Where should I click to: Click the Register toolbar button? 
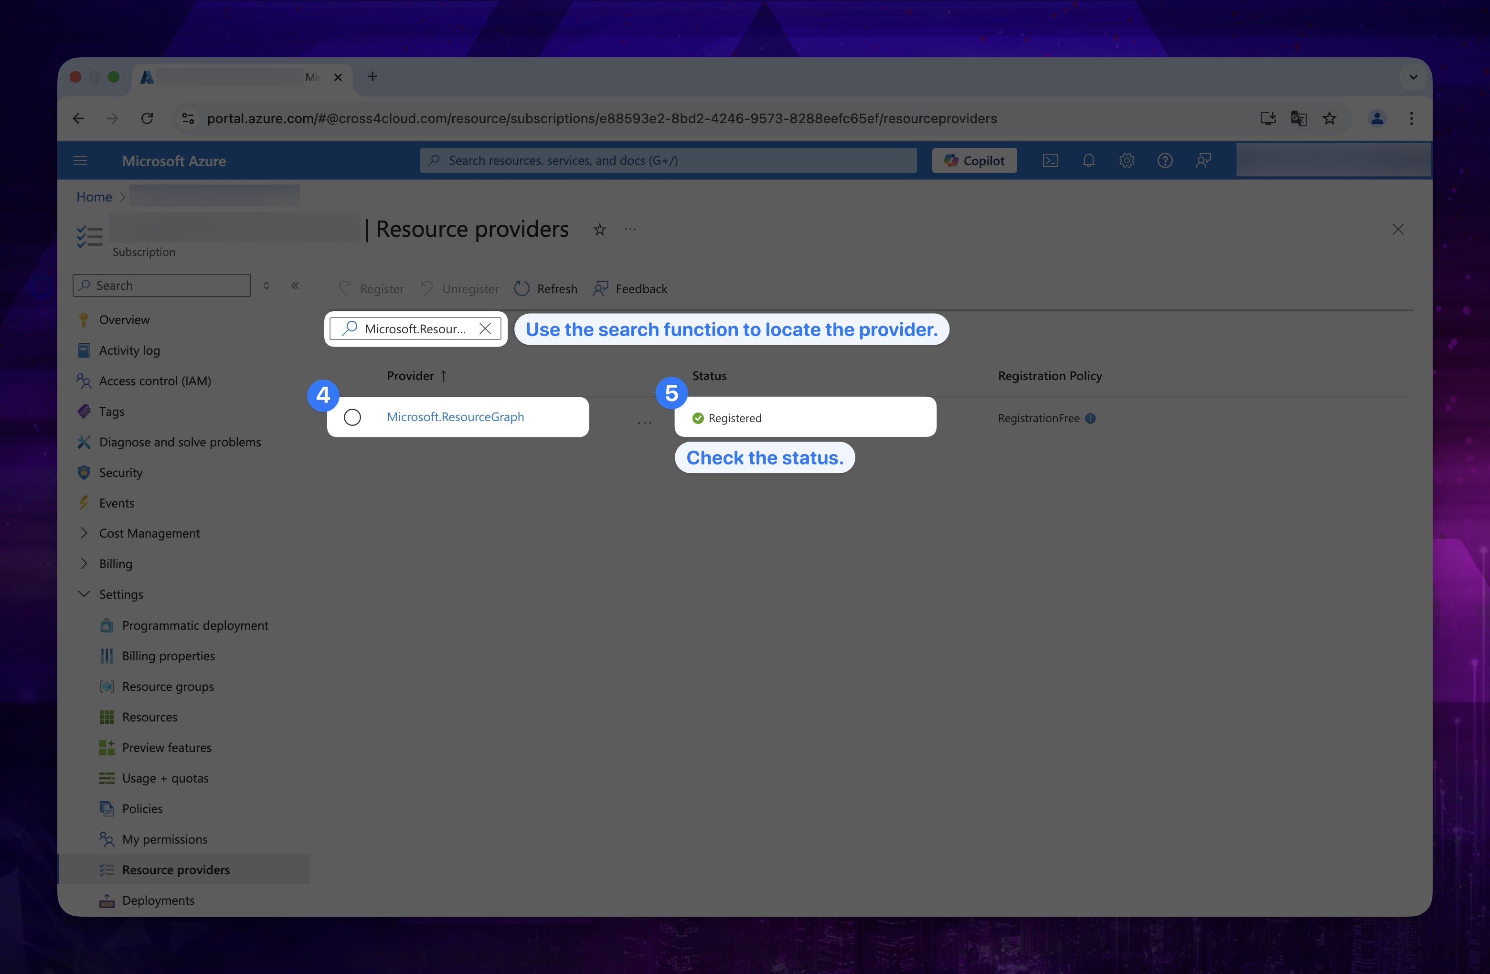[x=371, y=288]
